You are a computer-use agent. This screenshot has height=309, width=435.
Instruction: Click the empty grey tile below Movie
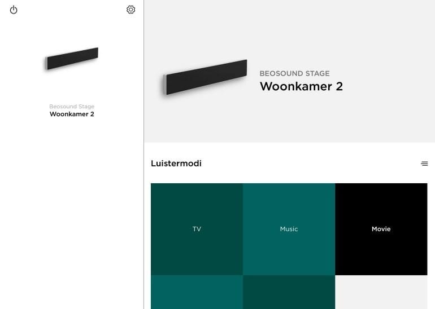[x=381, y=292]
